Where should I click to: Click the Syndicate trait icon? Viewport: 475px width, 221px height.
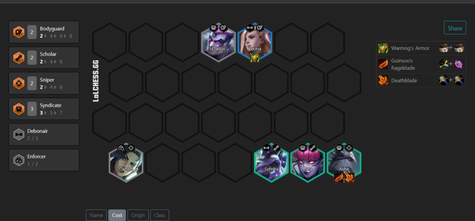19,109
